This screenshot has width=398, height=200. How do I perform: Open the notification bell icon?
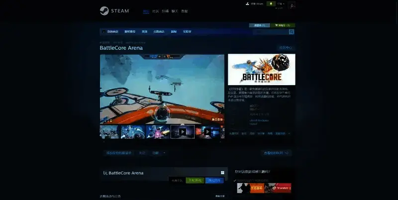click(271, 4)
